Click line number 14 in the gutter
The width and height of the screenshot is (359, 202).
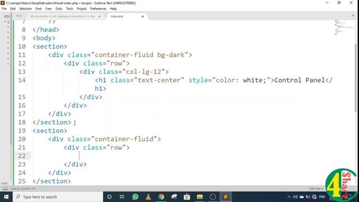22,80
